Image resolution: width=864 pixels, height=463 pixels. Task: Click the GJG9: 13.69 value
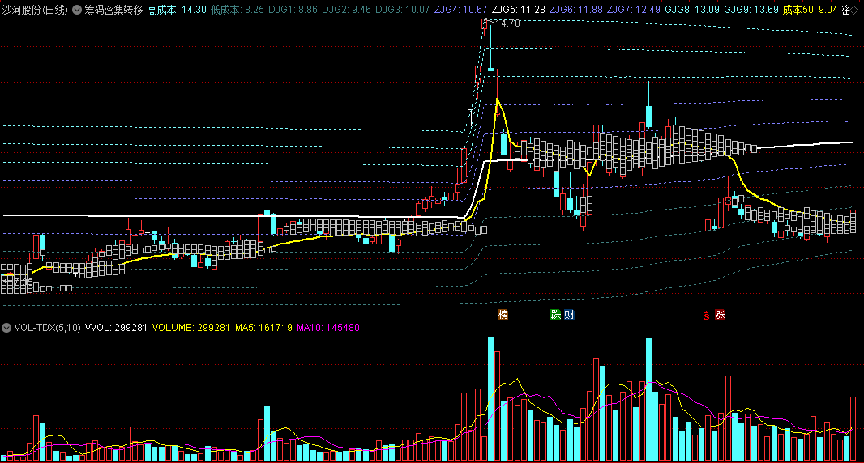[751, 10]
